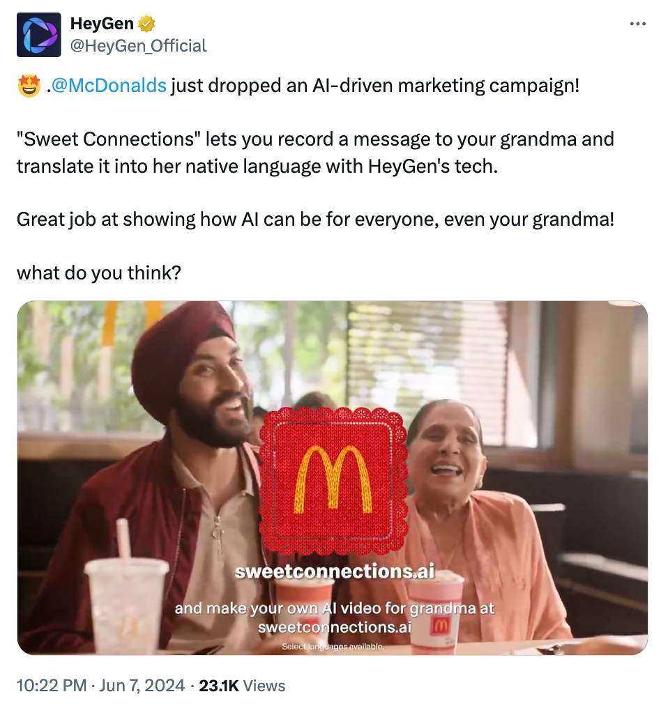This screenshot has width=661, height=708.
Task: Follow the @McDonalds mention link
Action: [x=109, y=85]
